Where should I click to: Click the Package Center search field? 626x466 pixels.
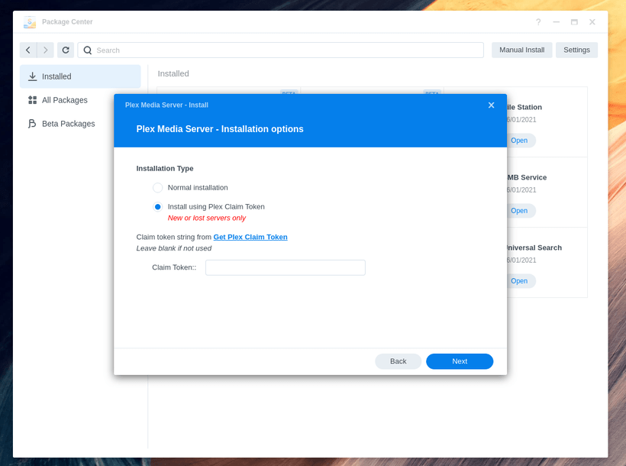pos(281,50)
